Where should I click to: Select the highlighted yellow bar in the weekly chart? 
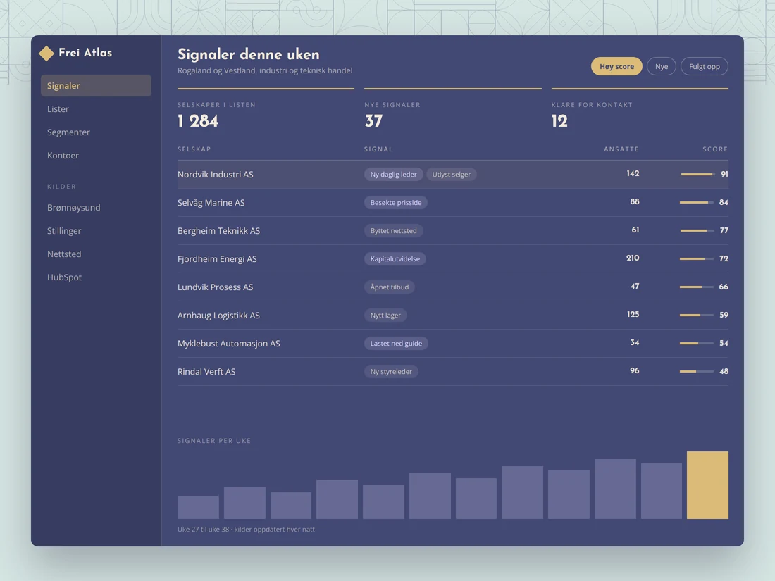pyautogui.click(x=707, y=485)
